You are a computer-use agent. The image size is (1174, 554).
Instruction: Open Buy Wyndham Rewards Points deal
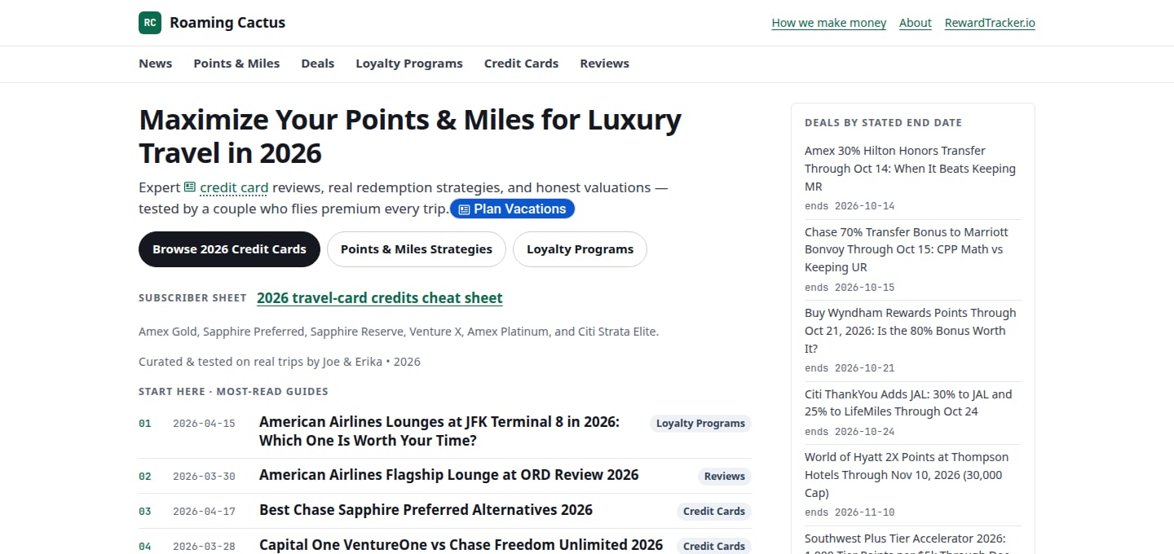tap(910, 331)
